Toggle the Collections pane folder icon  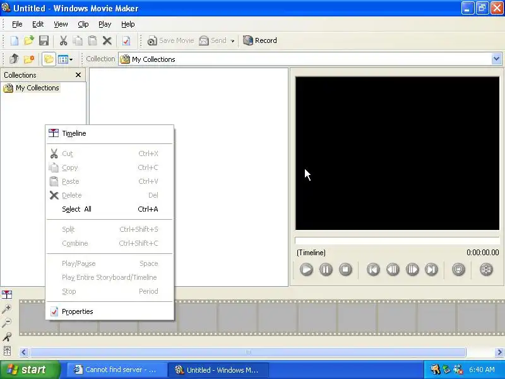[49, 59]
